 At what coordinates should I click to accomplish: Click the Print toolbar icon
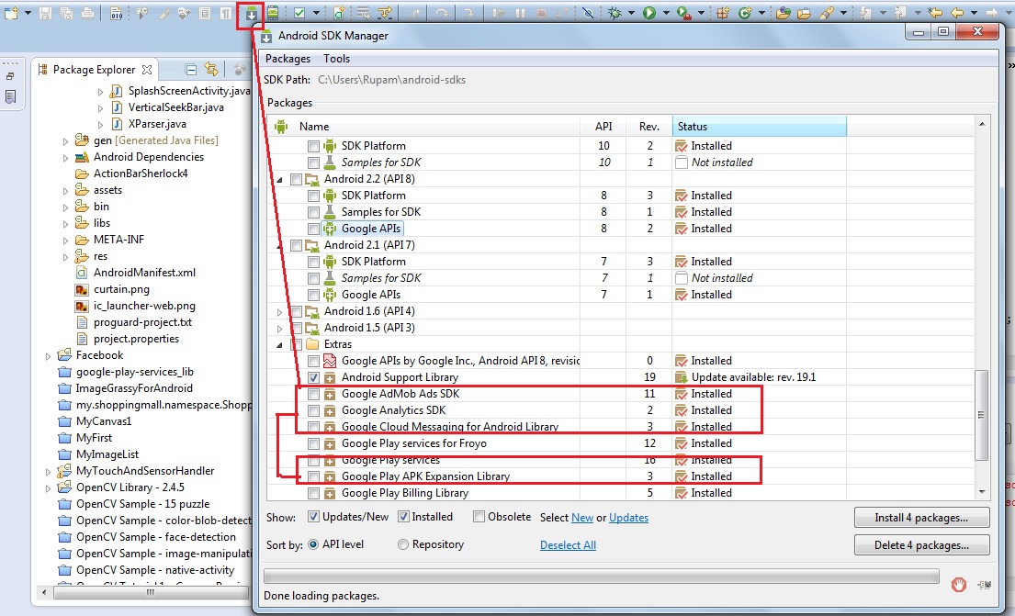point(87,12)
